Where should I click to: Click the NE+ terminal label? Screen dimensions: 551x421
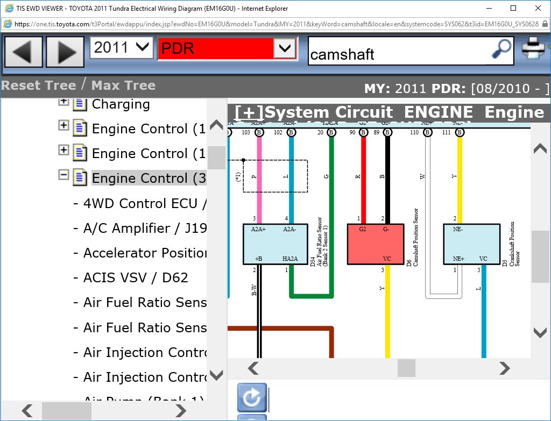[458, 259]
